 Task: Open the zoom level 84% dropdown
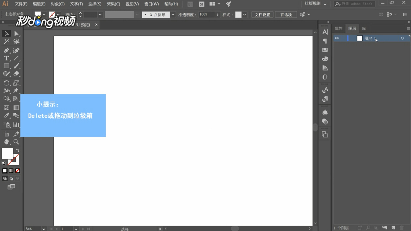(44, 229)
